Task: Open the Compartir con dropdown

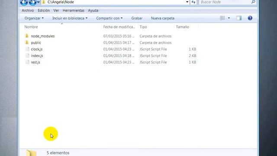Action: click(110, 18)
